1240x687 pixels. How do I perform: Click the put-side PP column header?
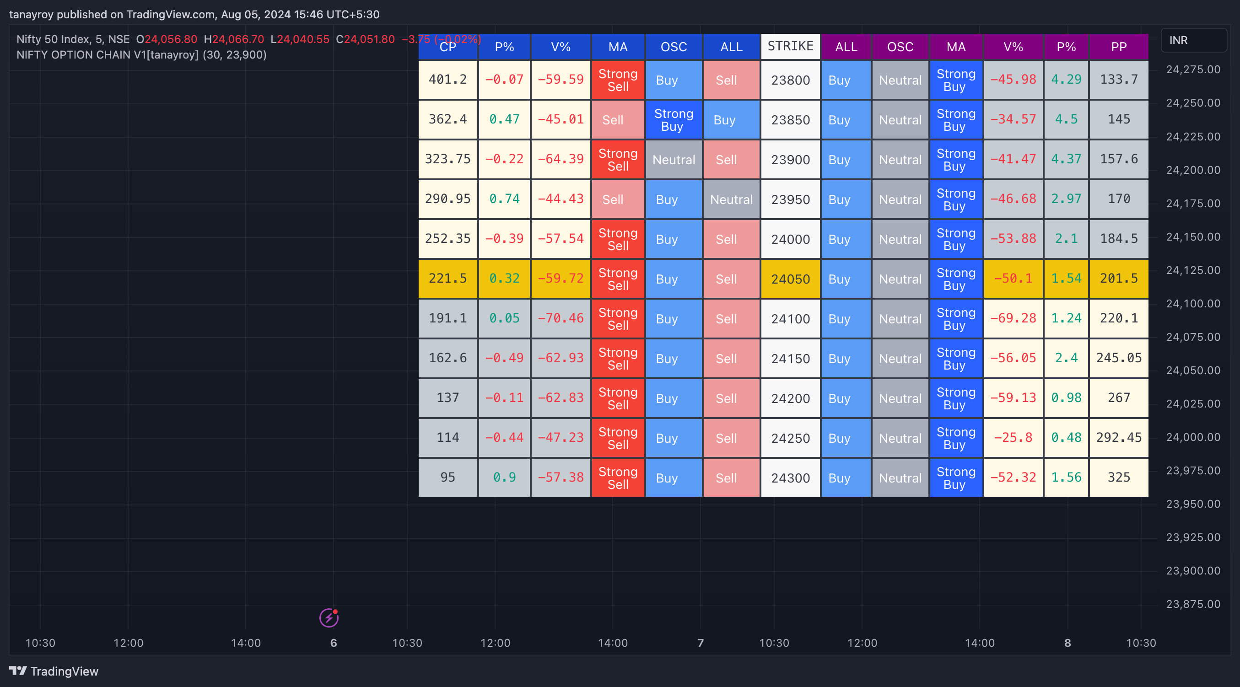1119,47
